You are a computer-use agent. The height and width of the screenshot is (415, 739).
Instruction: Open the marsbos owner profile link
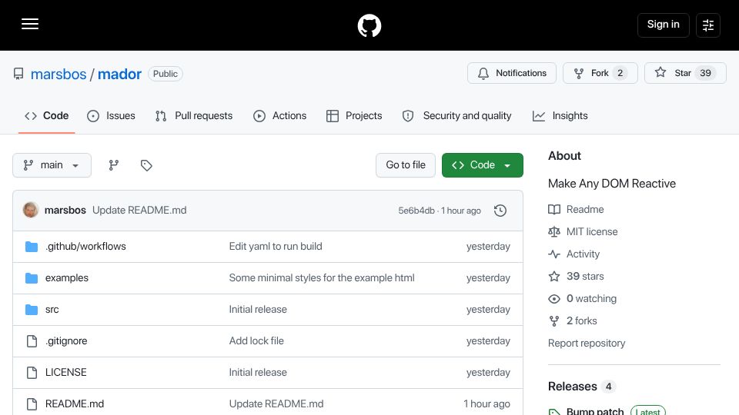click(59, 74)
